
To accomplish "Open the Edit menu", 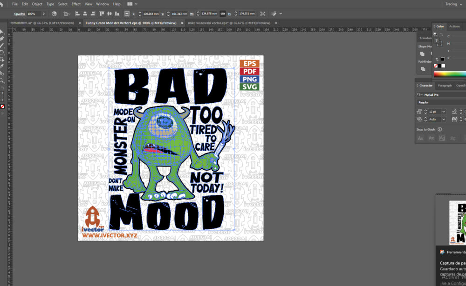I will [x=25, y=4].
